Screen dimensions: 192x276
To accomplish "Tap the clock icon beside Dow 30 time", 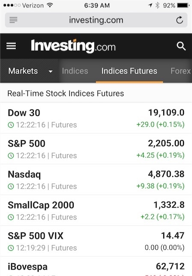I will tap(11, 125).
